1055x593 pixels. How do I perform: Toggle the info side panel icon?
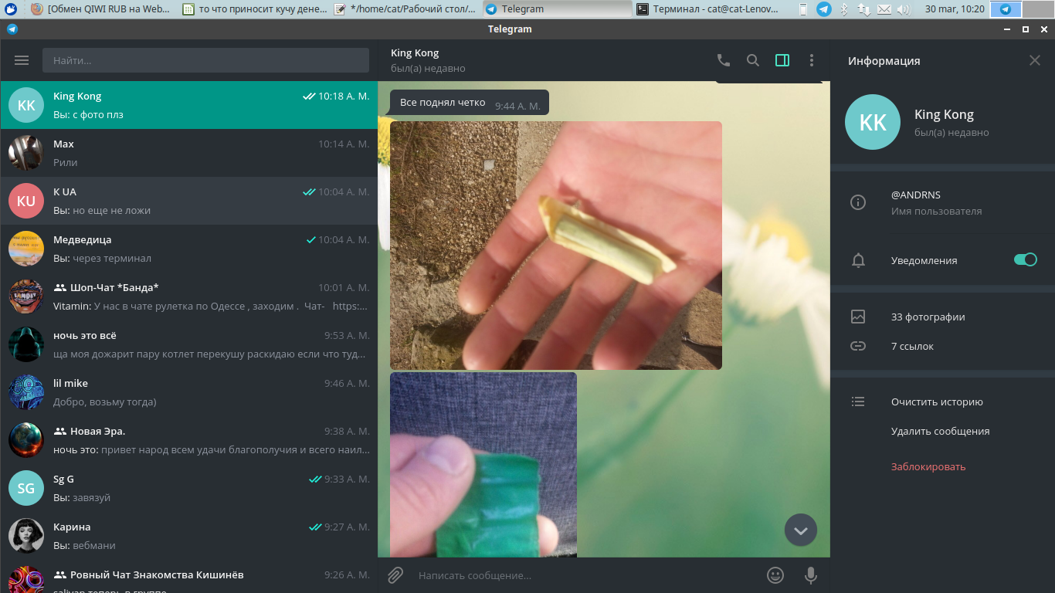782,60
